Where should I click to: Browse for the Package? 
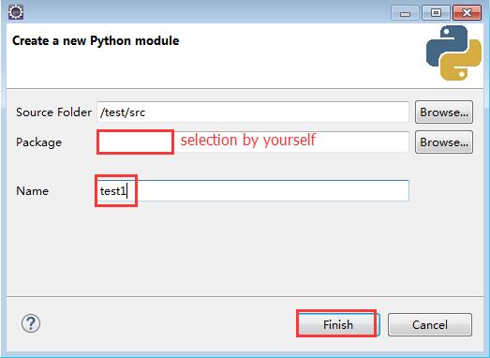click(x=444, y=142)
